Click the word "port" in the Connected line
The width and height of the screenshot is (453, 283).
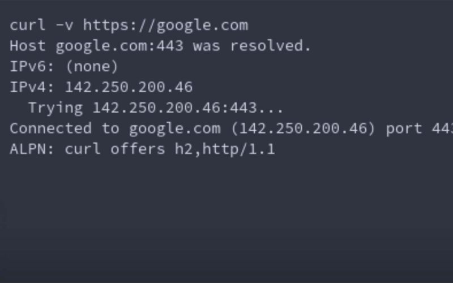(404, 128)
